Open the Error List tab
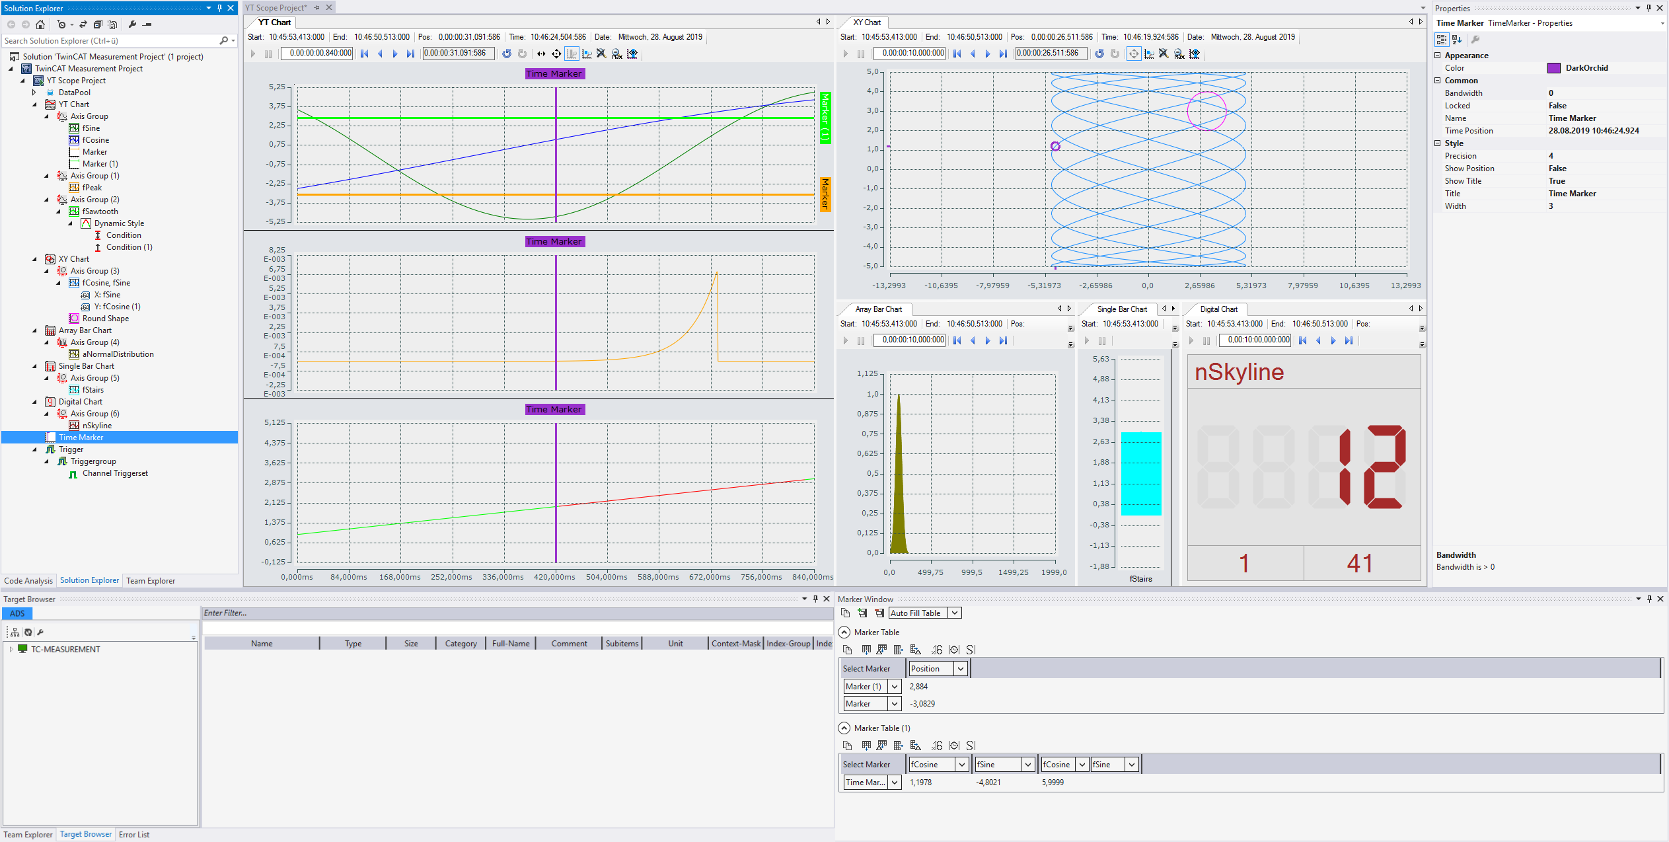 tap(134, 835)
